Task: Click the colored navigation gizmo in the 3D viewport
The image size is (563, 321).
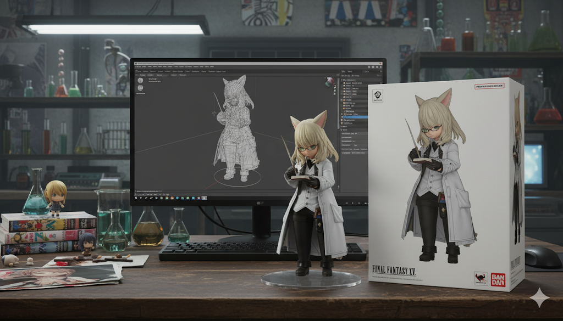Action: (330, 82)
